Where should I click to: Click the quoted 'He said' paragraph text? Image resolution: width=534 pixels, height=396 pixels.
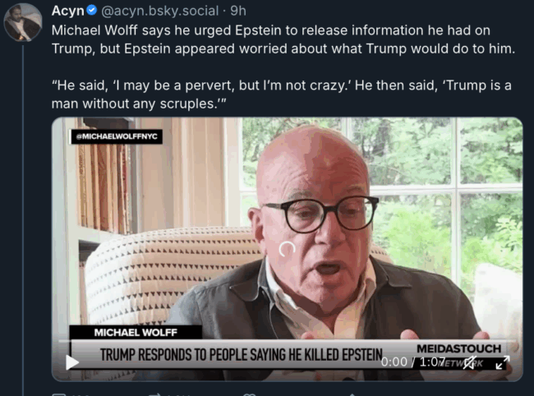coord(282,94)
